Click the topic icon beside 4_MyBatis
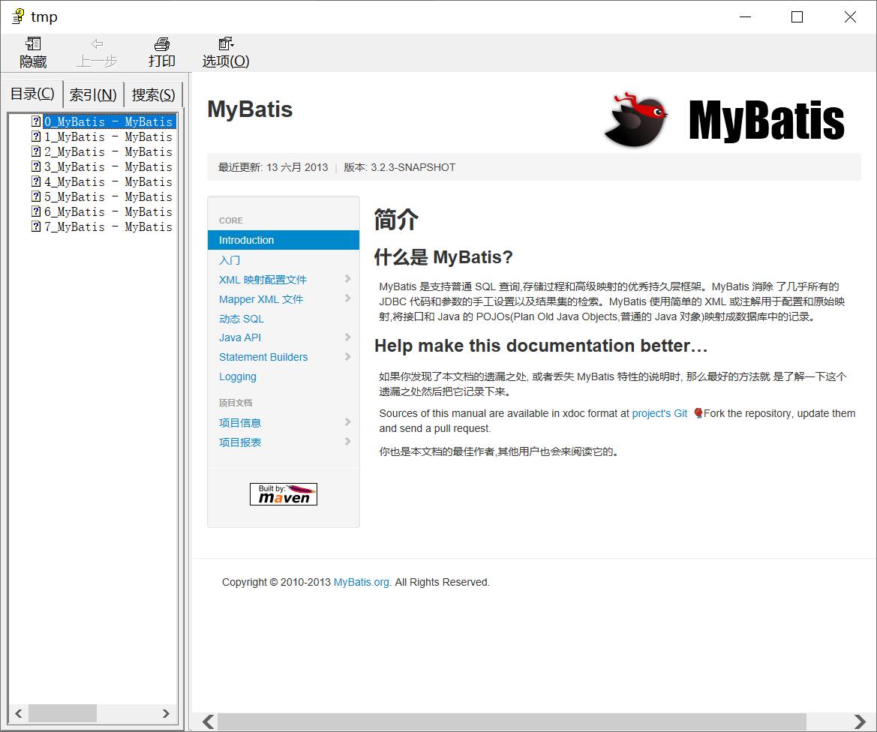This screenshot has height=732, width=877. 36,181
